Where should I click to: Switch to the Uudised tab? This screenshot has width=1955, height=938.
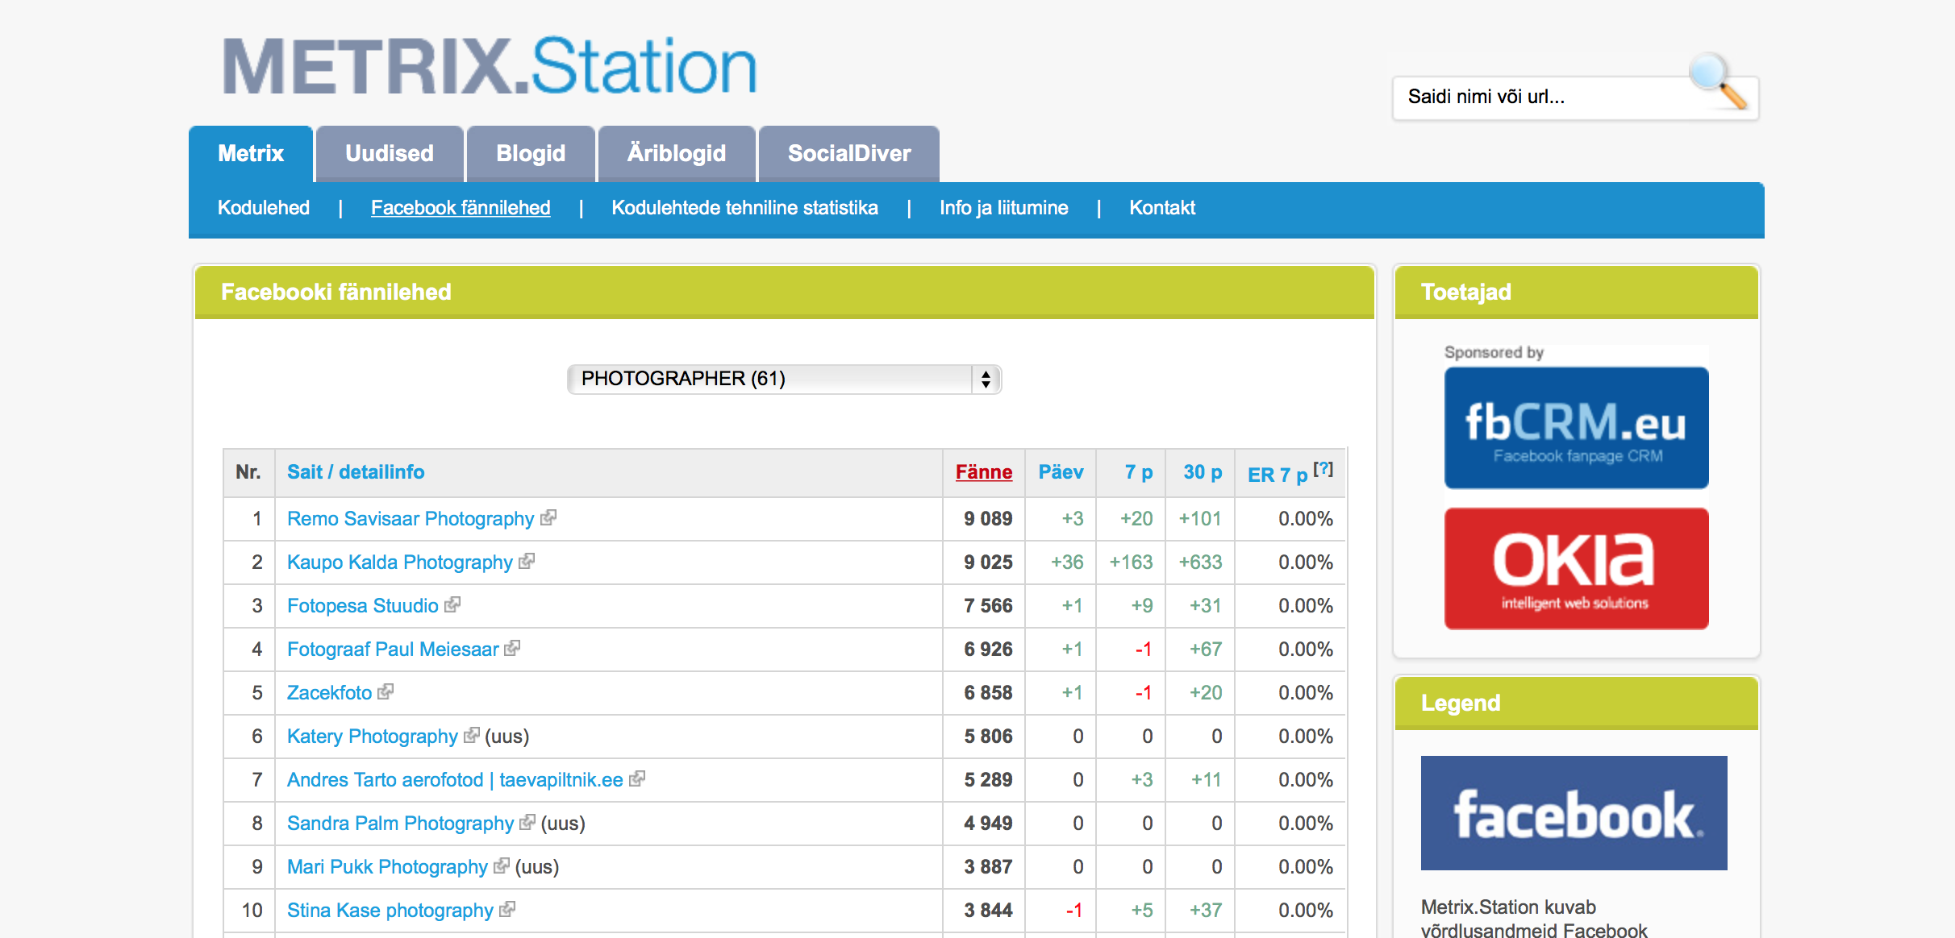390,154
